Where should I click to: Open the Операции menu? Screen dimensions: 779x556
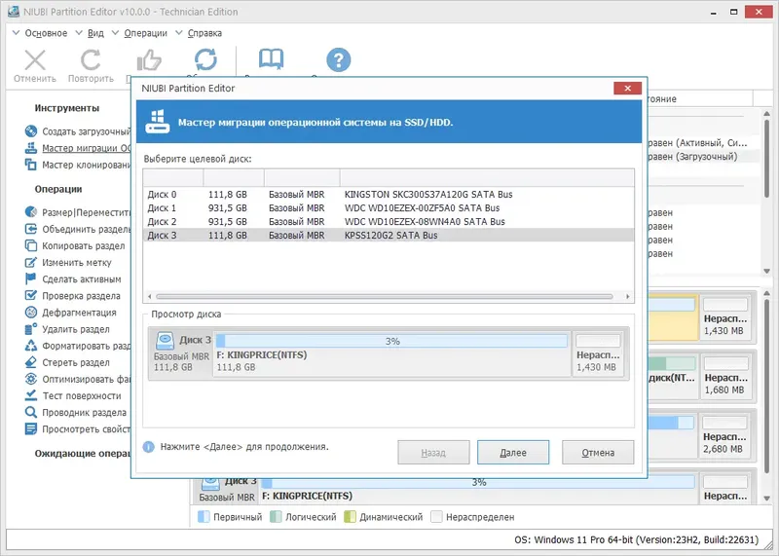pyautogui.click(x=145, y=33)
